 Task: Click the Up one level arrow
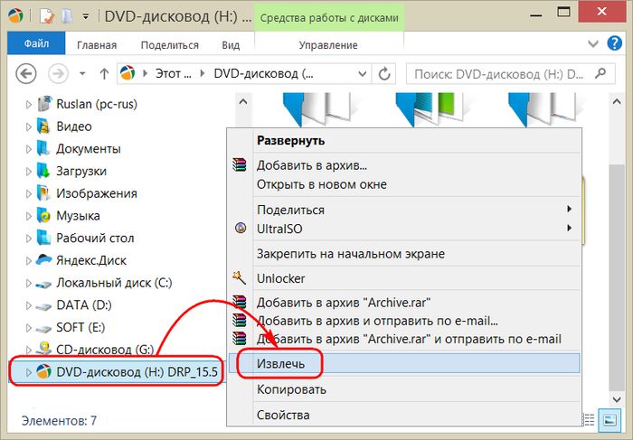[104, 74]
